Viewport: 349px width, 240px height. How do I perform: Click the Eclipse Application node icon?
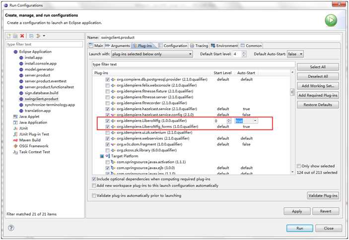15,52
